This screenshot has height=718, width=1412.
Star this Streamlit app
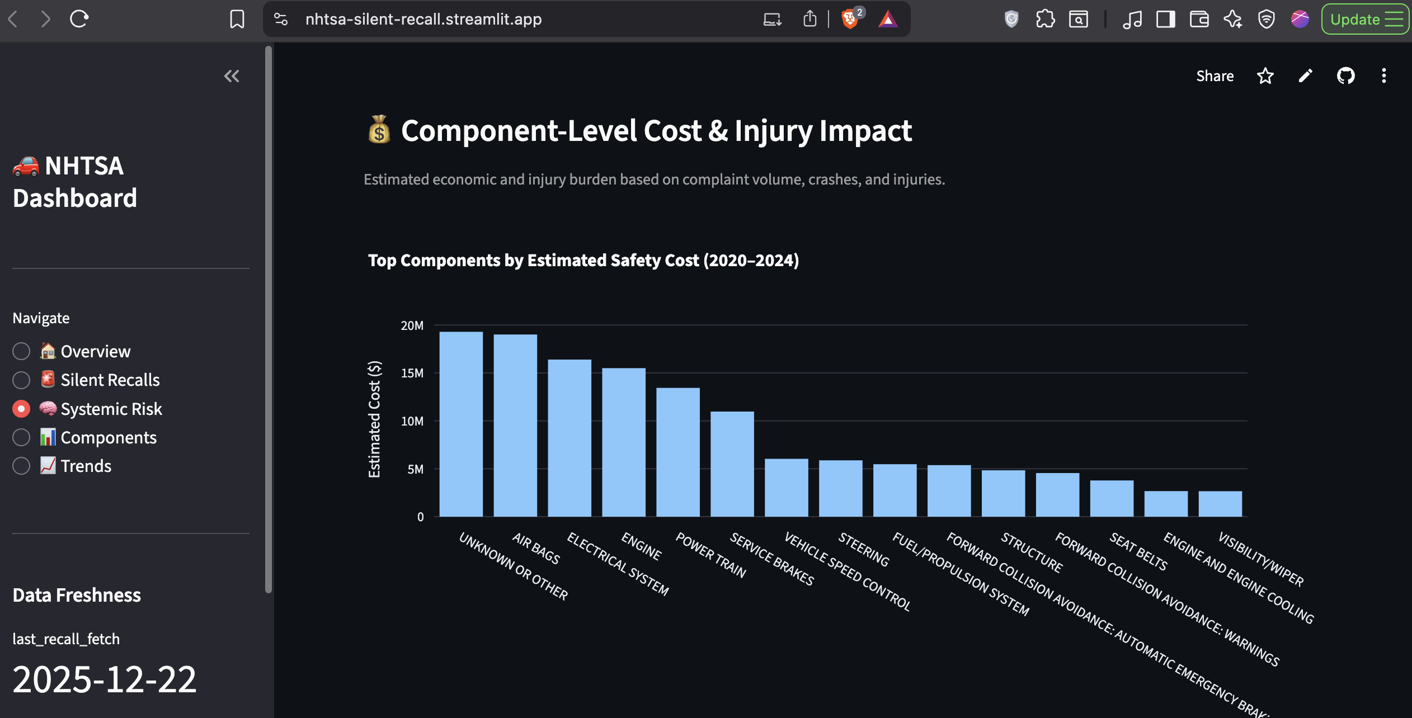[1265, 75]
